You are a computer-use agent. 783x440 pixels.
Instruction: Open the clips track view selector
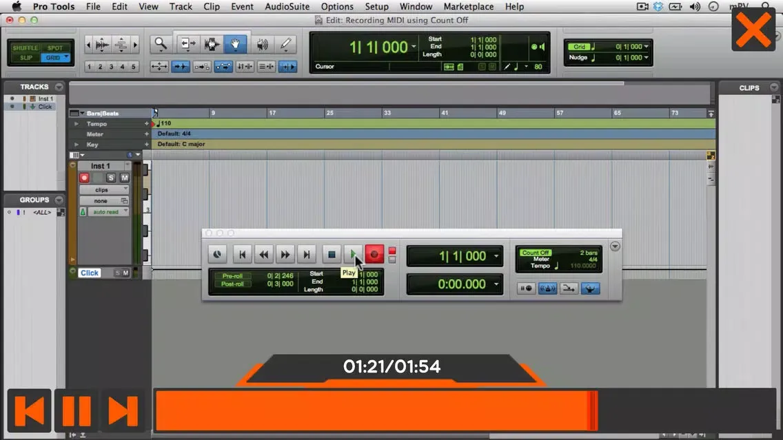[x=104, y=189]
